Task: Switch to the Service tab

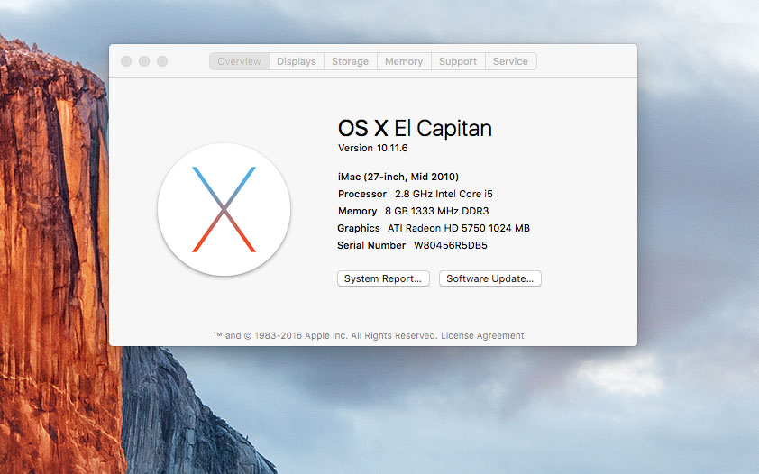Action: pyautogui.click(x=510, y=61)
